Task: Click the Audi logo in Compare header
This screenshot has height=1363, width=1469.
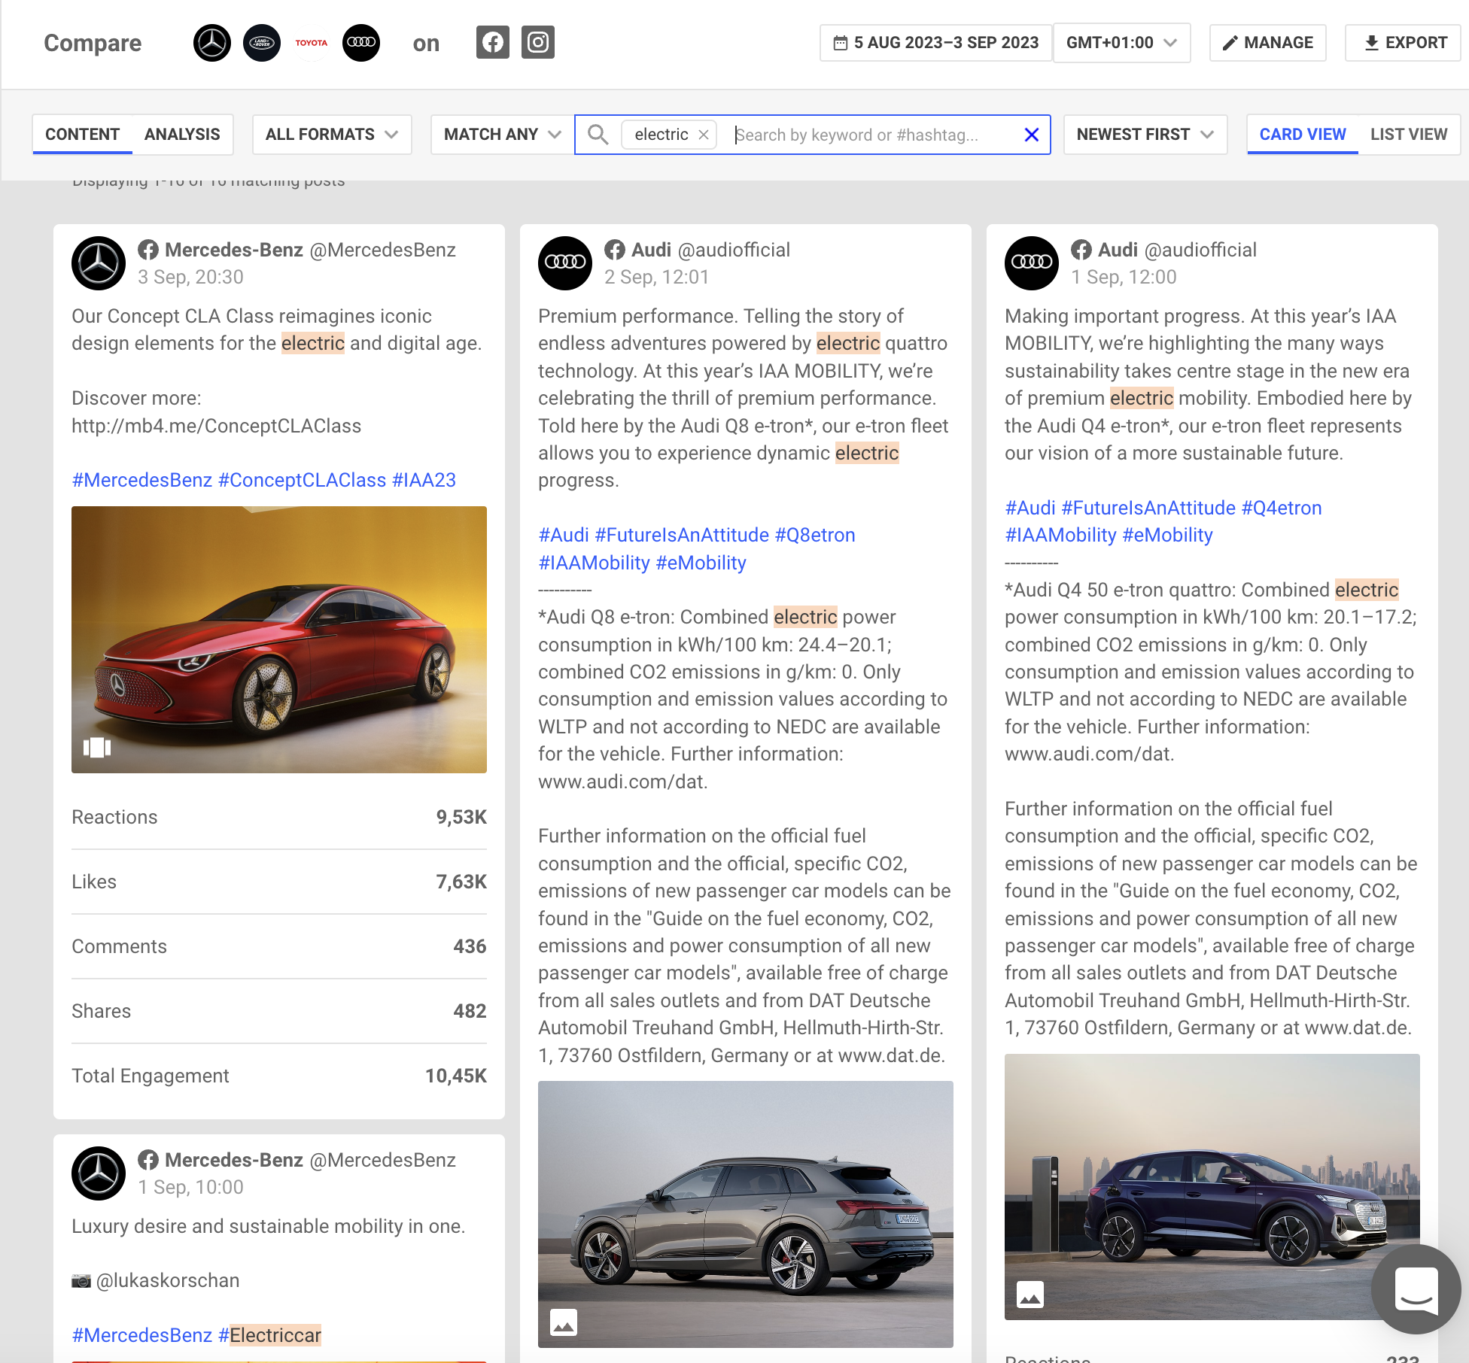Action: point(361,43)
